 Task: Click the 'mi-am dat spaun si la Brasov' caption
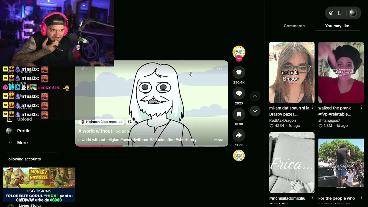pyautogui.click(x=289, y=111)
